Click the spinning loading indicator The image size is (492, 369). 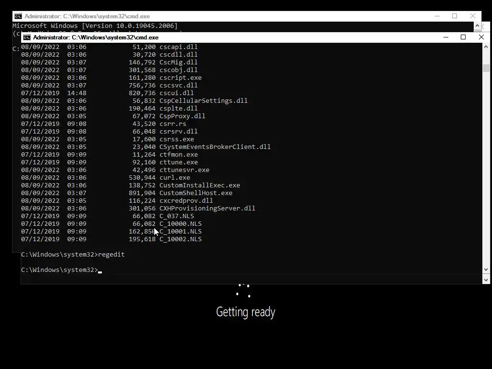pos(244,291)
